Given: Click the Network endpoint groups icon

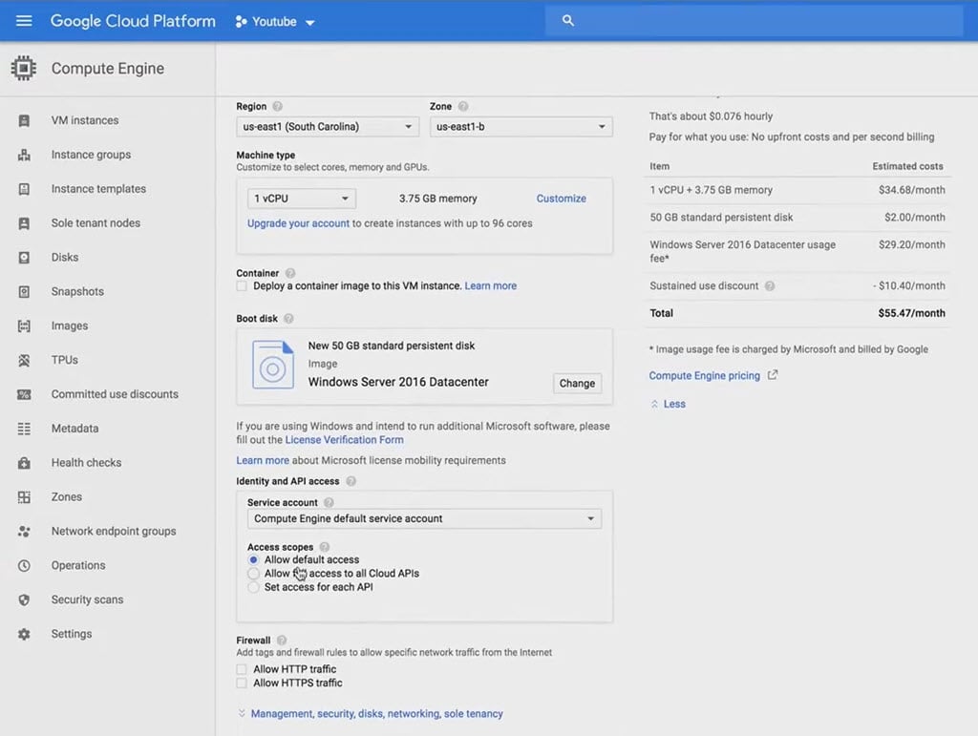Looking at the screenshot, I should click(24, 532).
